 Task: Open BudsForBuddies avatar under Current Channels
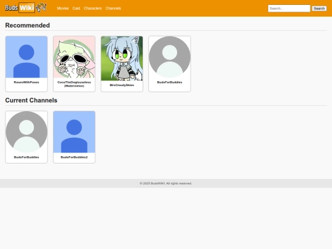pos(26,132)
